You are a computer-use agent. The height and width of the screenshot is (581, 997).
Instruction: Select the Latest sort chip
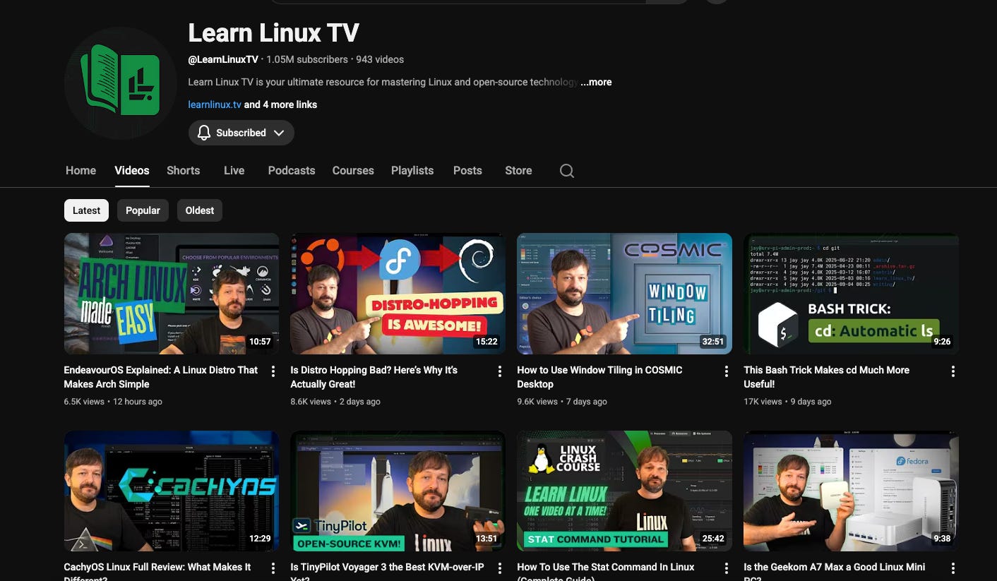click(x=87, y=210)
